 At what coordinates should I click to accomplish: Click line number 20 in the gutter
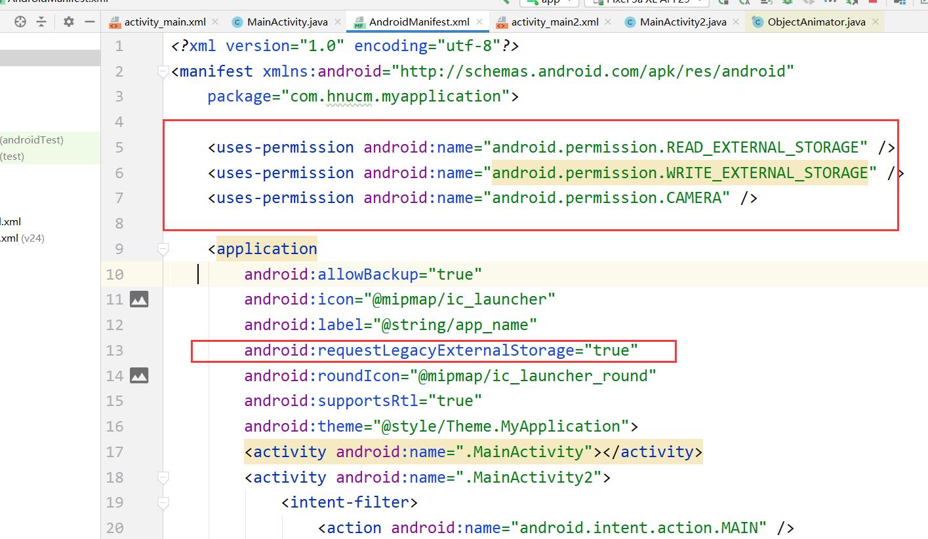115,528
